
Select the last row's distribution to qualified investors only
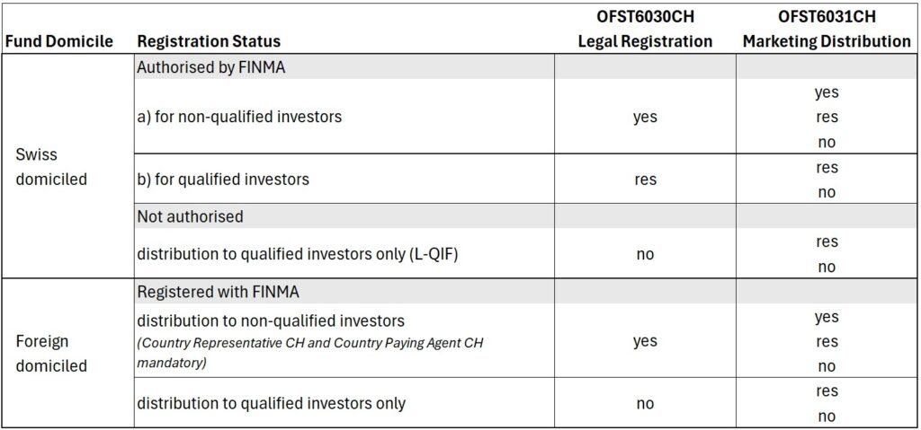(271, 404)
